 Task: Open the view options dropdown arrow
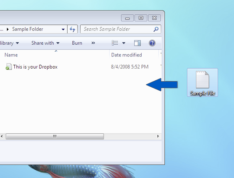[123, 43]
